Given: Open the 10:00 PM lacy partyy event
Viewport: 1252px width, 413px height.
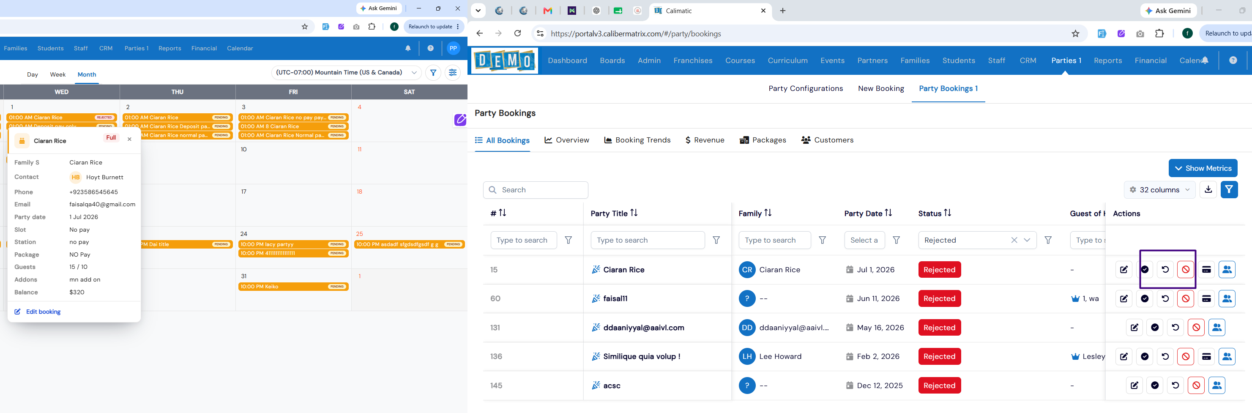Looking at the screenshot, I should (293, 244).
